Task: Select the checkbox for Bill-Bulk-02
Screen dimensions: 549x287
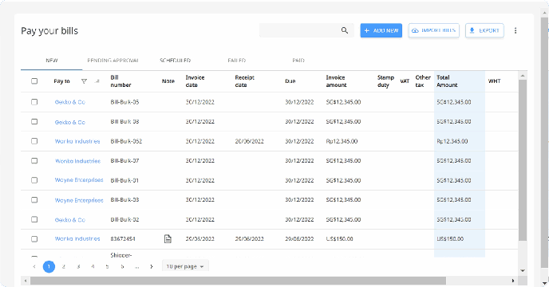Action: click(34, 219)
